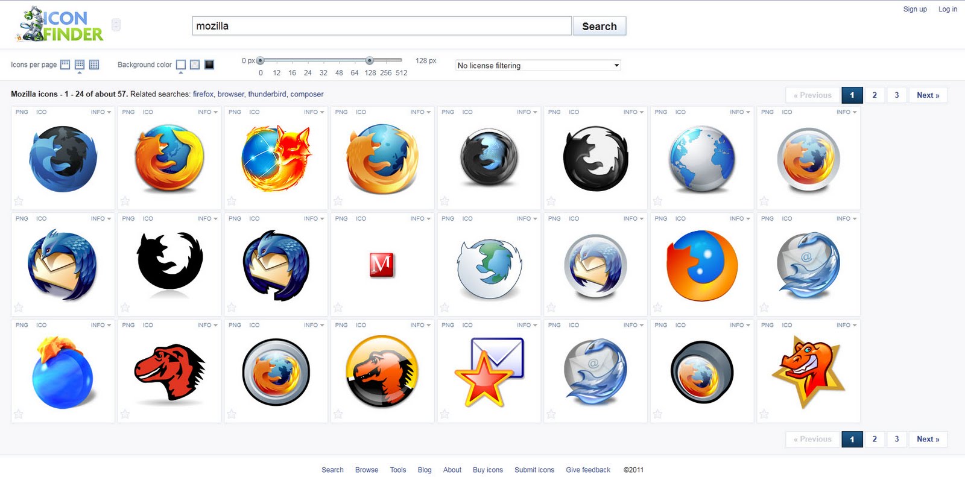Follow the firefox related search link
Screen dimensions: 965x477
[x=203, y=94]
